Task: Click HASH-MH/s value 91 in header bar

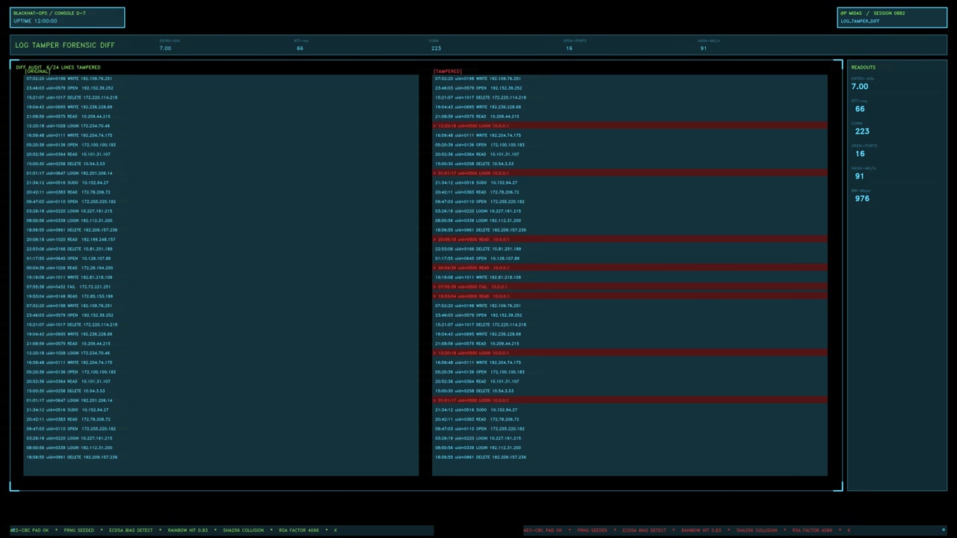Action: 704,49
